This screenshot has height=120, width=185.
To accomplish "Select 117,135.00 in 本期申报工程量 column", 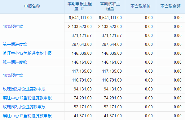I will (x=82, y=71).
